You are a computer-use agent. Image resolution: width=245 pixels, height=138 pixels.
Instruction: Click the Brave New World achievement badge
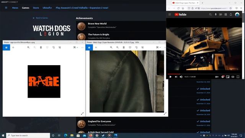tap(81, 26)
